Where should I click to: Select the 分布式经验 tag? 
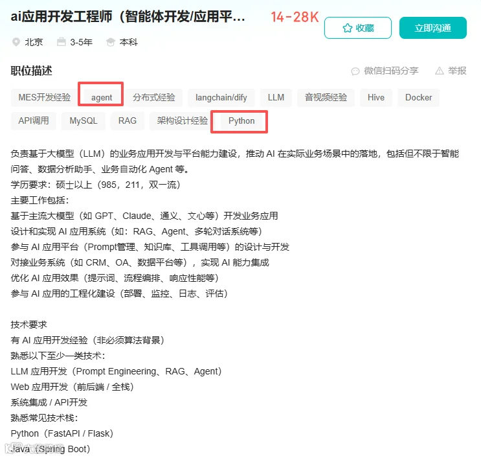click(x=154, y=98)
